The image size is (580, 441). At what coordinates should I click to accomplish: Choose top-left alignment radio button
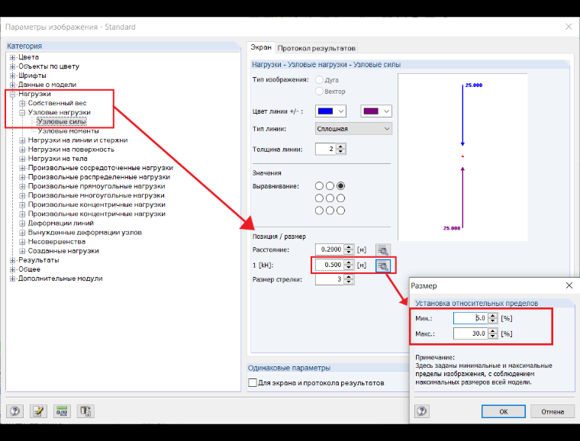(x=319, y=186)
